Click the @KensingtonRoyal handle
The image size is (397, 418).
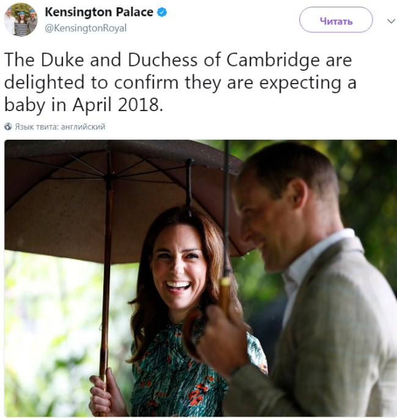click(86, 28)
